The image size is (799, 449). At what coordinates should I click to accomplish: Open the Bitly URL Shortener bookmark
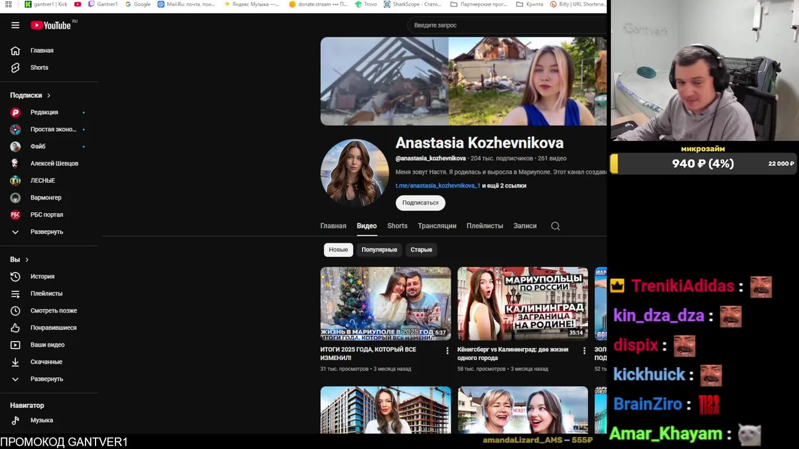point(578,4)
